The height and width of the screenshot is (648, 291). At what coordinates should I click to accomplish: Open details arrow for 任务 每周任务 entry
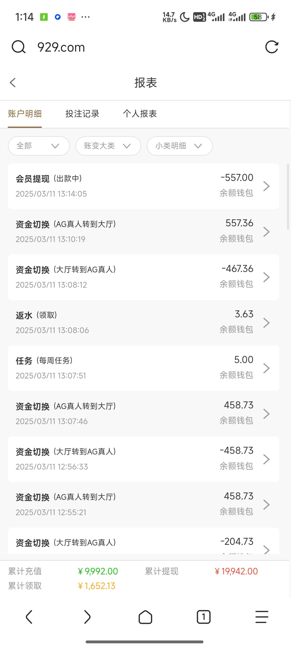tap(266, 368)
